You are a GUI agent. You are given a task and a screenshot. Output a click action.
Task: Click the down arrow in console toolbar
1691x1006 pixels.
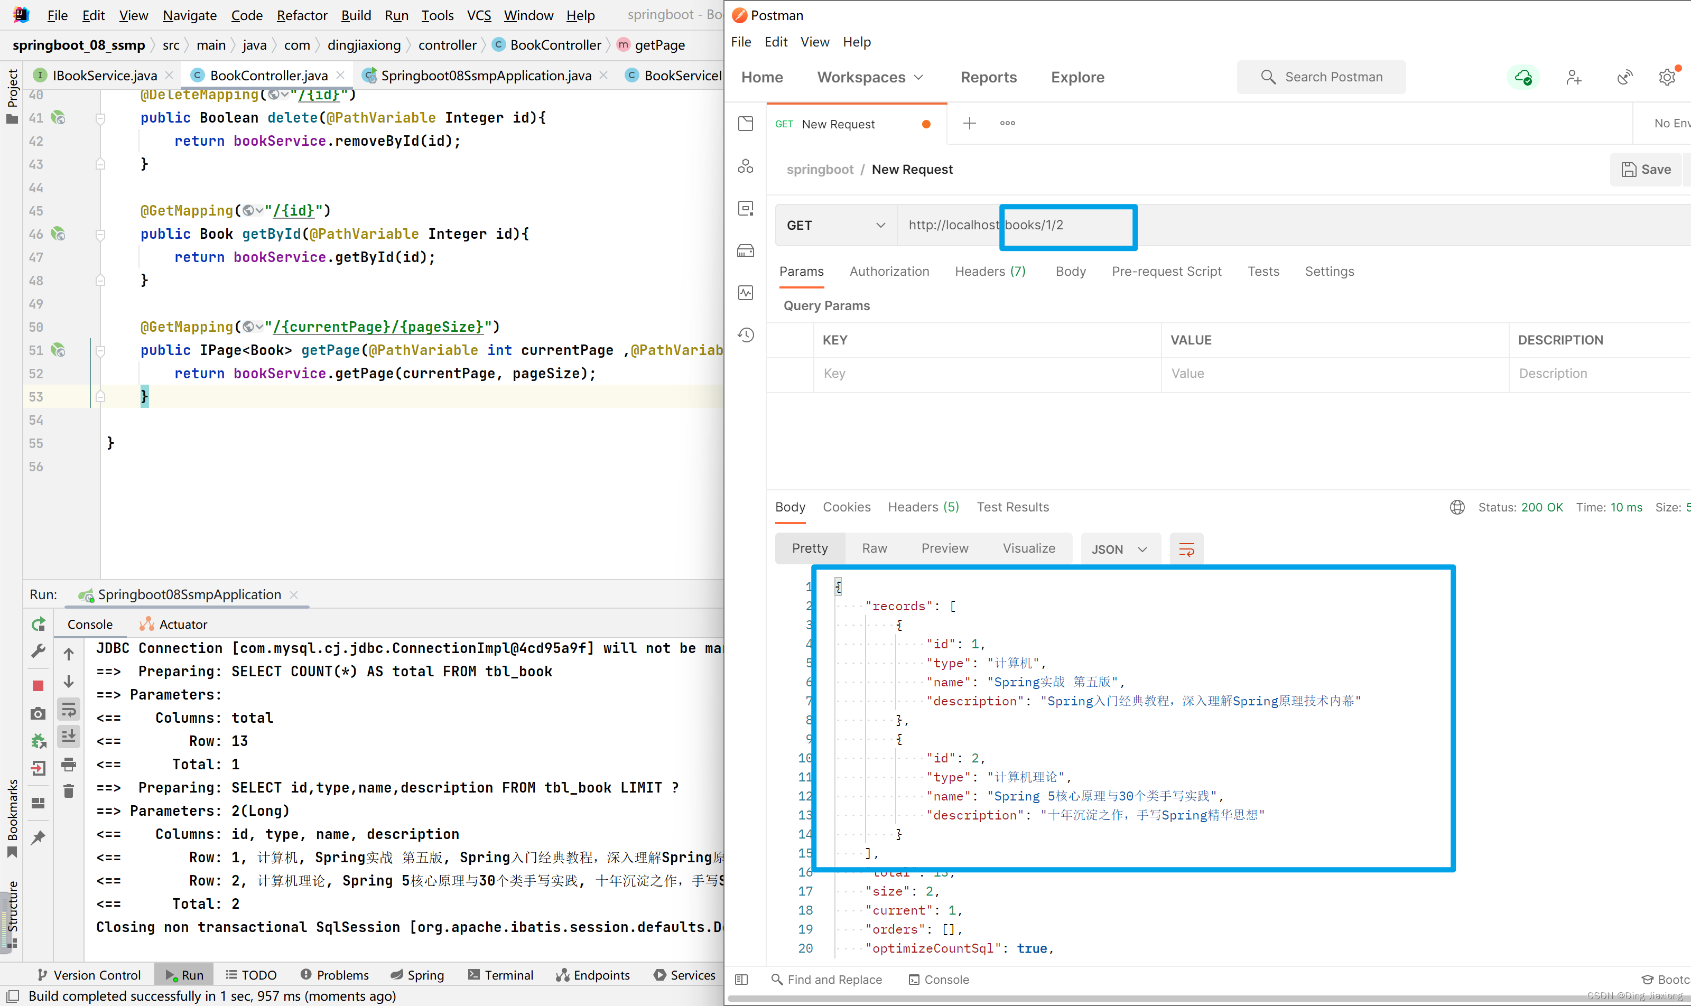coord(69,682)
